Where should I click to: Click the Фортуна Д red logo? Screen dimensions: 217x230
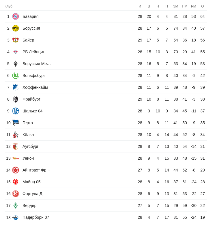pos(16,194)
